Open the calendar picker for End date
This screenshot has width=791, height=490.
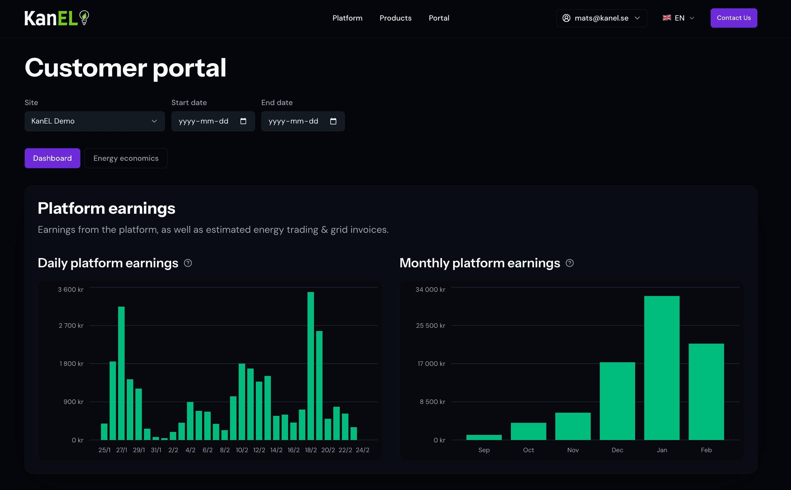(x=333, y=121)
